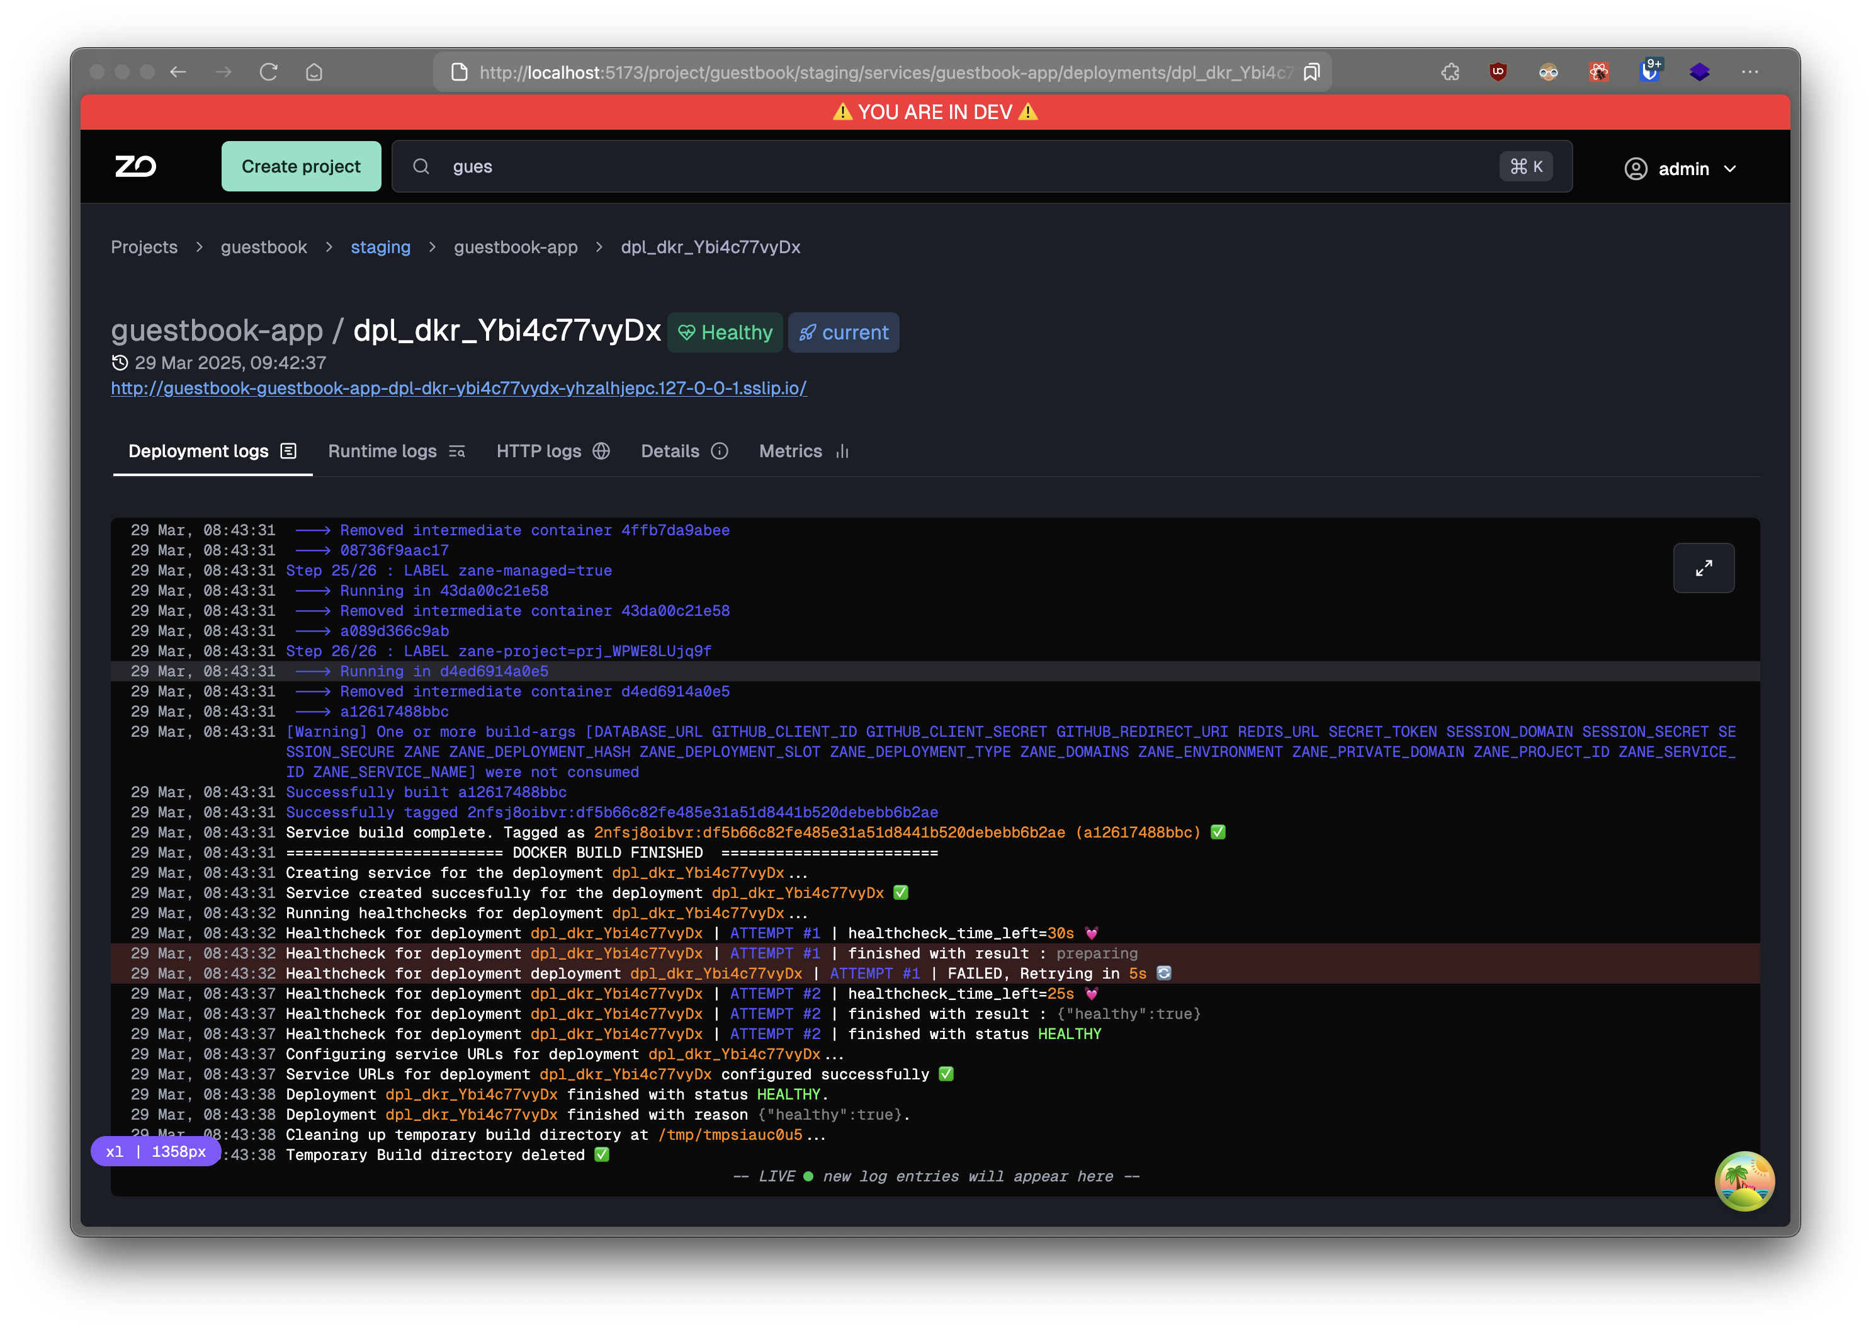
Task: Click the search magnifier icon
Action: click(421, 166)
